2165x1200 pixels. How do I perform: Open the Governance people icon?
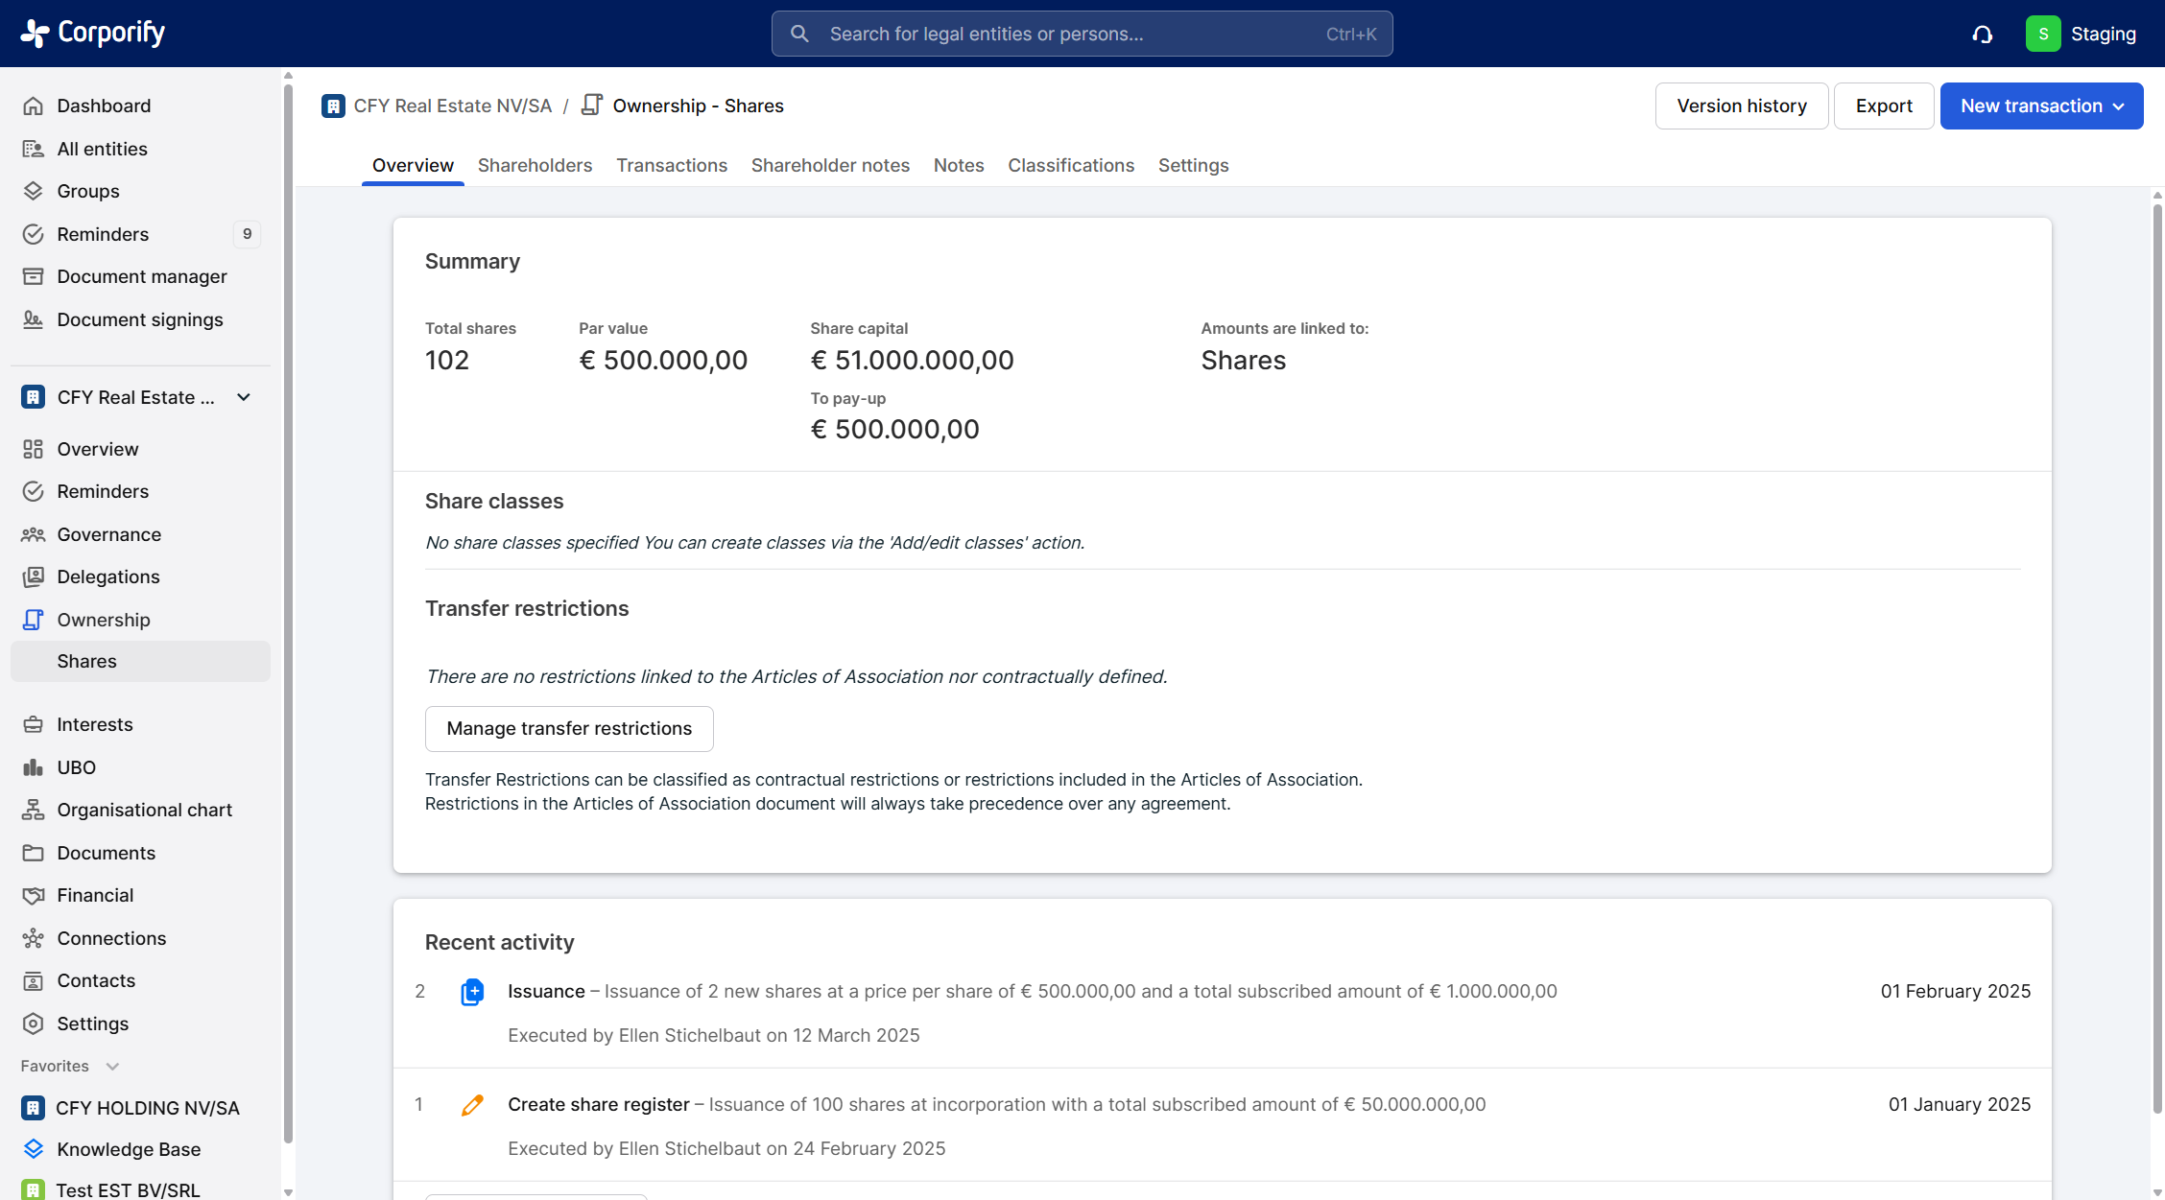click(x=33, y=534)
